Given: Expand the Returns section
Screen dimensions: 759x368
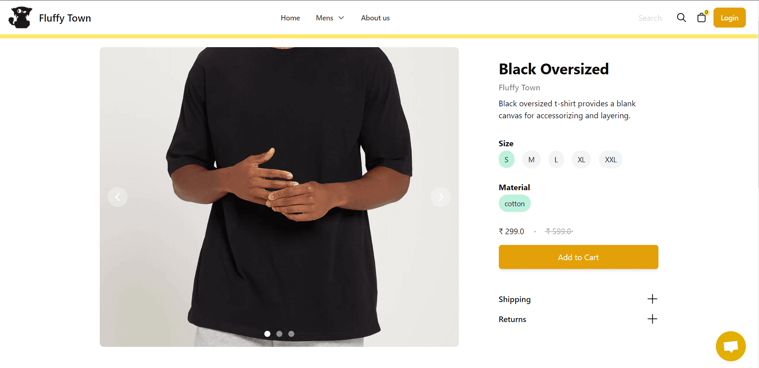Looking at the screenshot, I should (578, 319).
